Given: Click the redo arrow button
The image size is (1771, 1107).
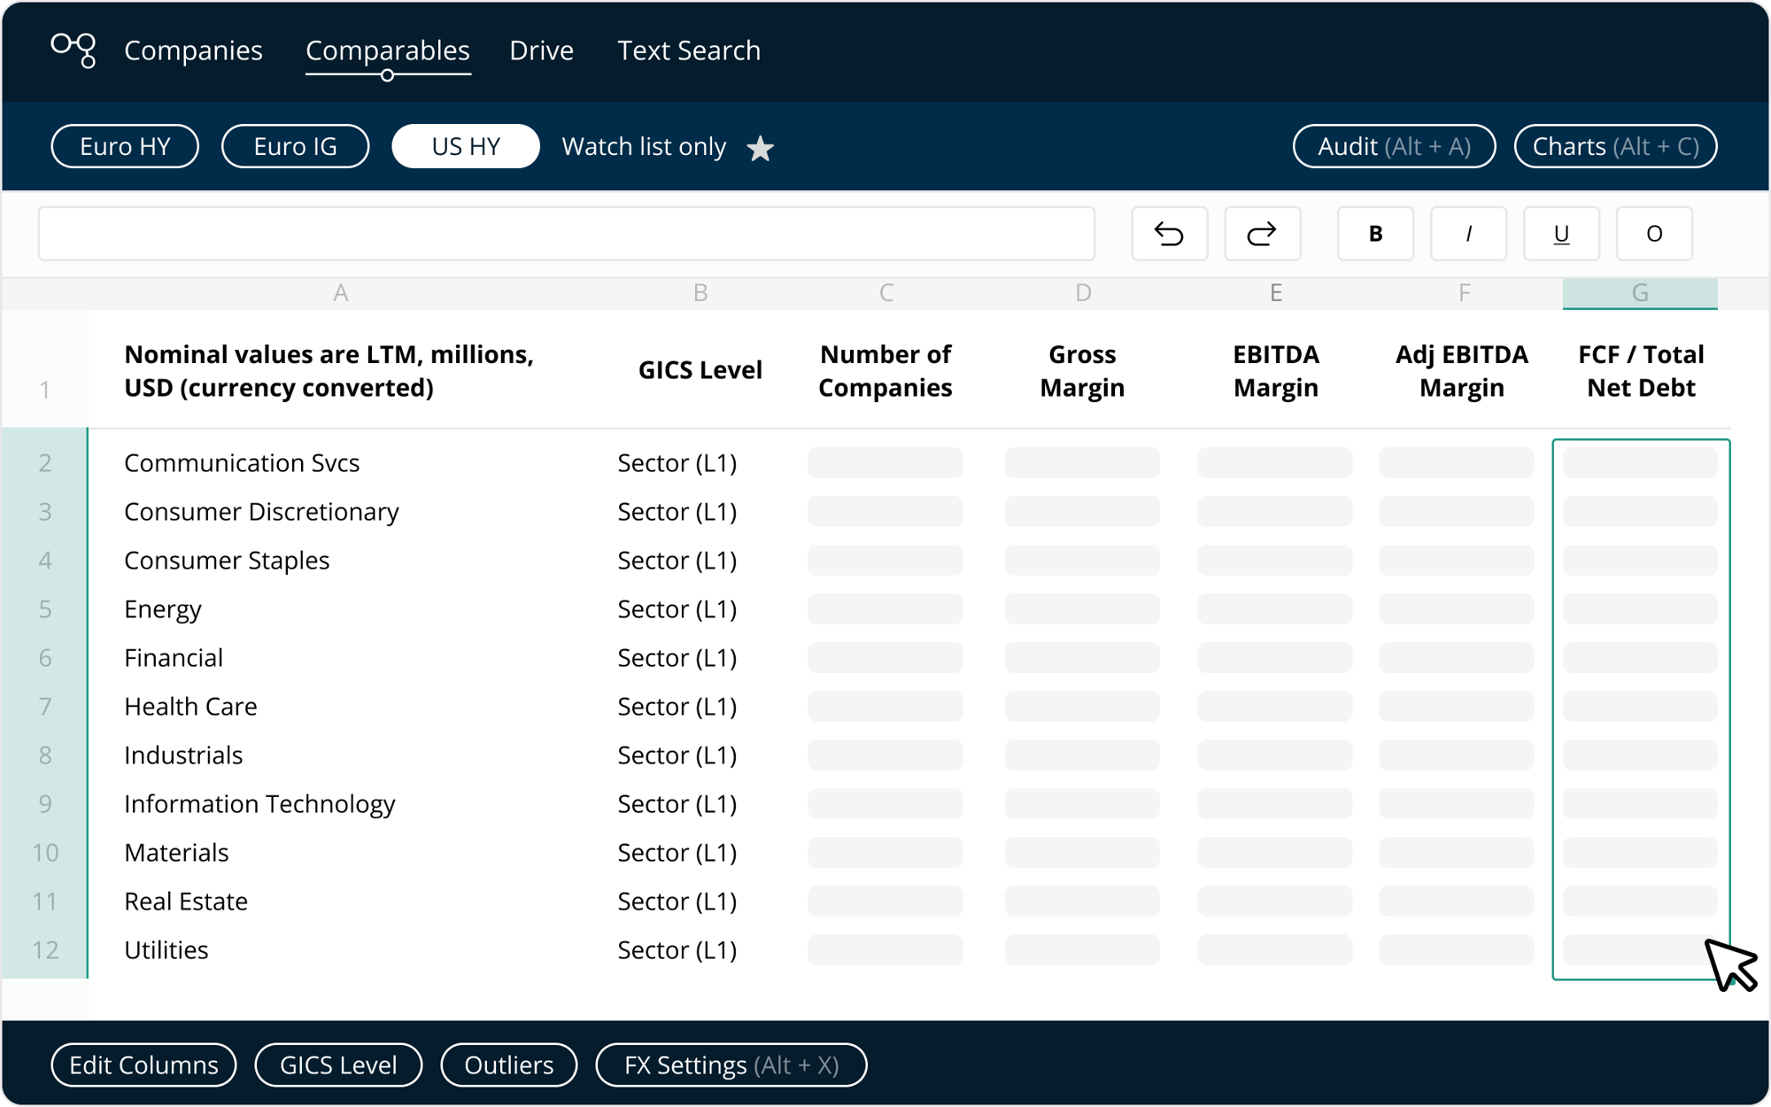Looking at the screenshot, I should tap(1262, 234).
